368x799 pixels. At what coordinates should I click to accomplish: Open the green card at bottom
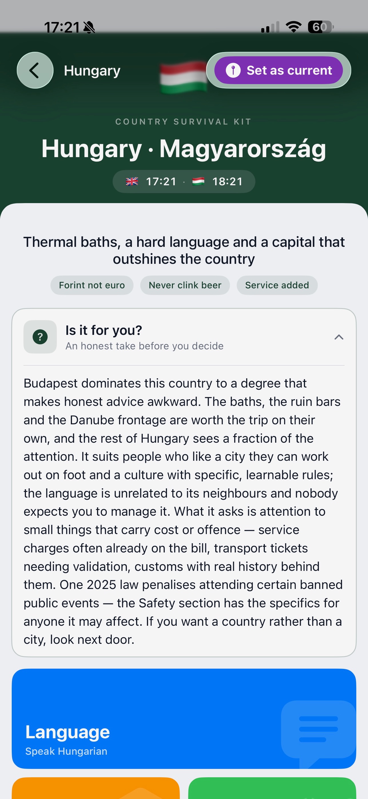point(272,788)
